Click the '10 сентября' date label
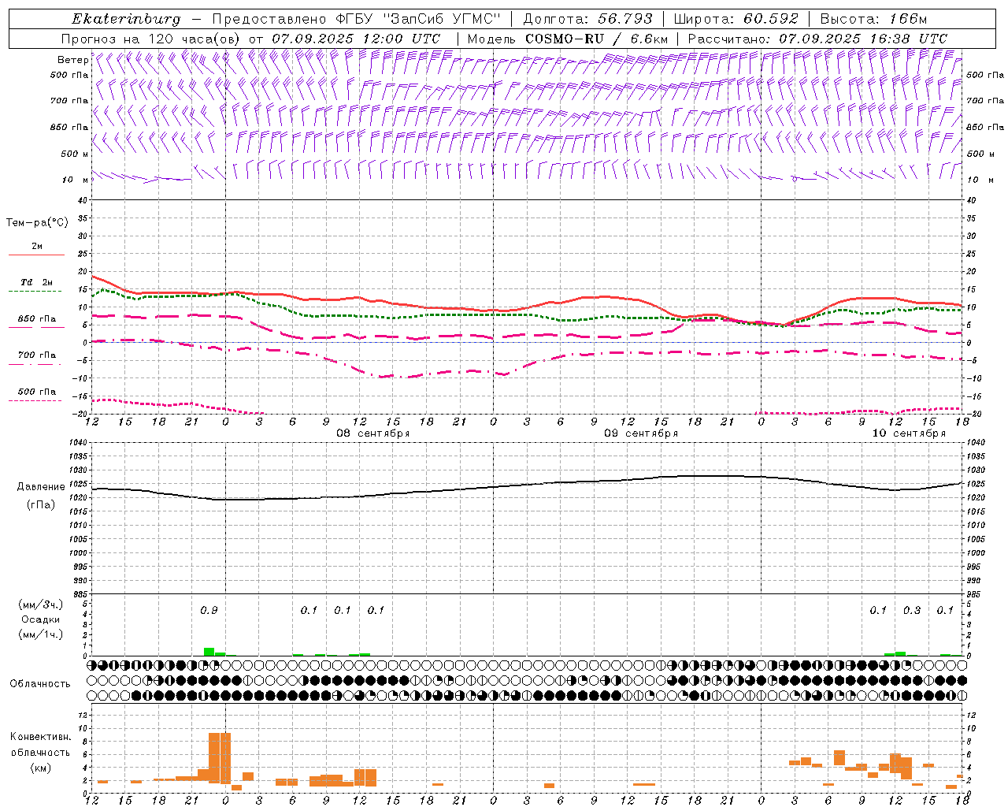This screenshot has height=807, width=1008. pos(909,433)
